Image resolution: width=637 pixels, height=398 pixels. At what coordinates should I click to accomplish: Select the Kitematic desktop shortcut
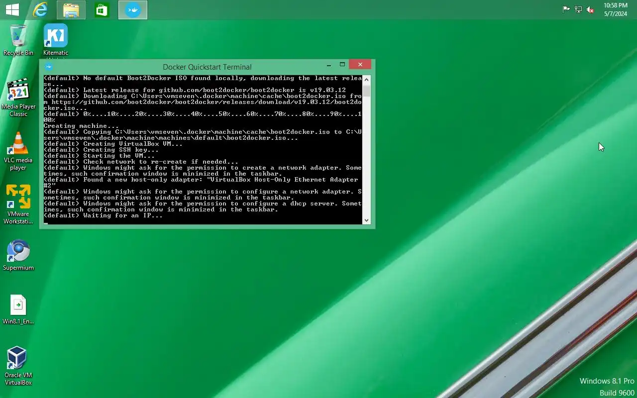56,40
